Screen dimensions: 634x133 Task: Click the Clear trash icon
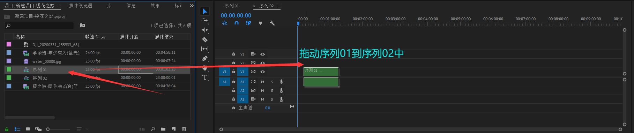(184, 129)
